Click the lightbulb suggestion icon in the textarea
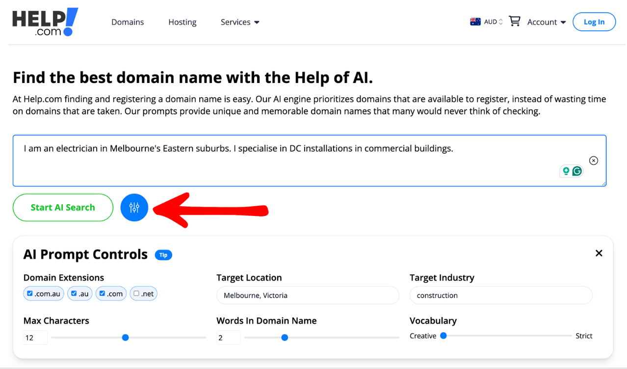627x369 pixels. (x=566, y=171)
